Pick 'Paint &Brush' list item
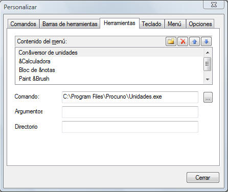This screenshot has width=228, height=192. click(109, 79)
